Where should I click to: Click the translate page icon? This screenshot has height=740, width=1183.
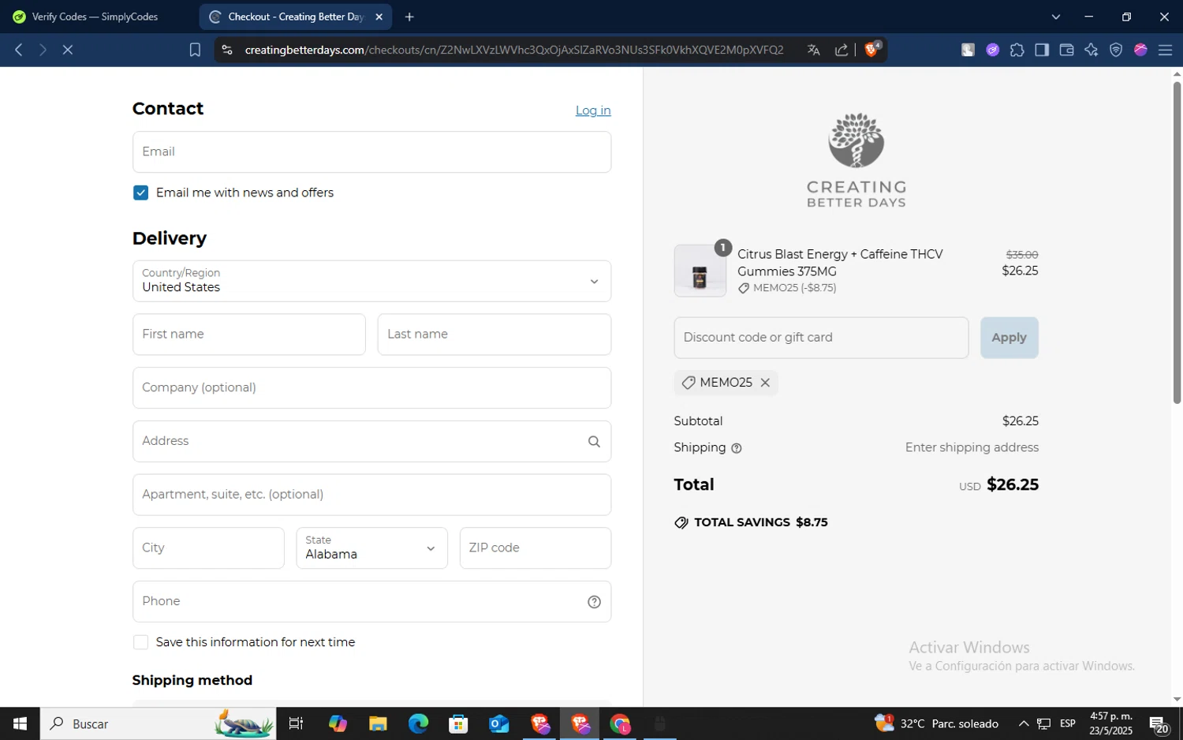point(814,50)
